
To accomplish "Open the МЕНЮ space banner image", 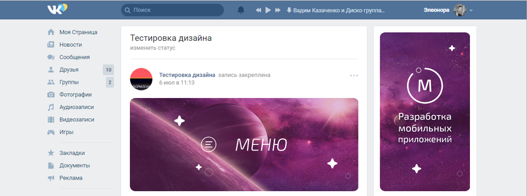I will [244, 144].
